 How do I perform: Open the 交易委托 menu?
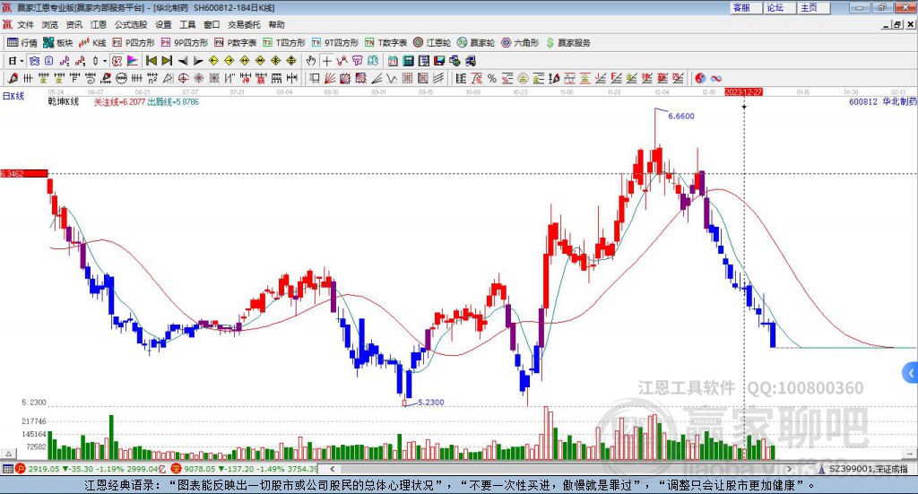pyautogui.click(x=244, y=24)
